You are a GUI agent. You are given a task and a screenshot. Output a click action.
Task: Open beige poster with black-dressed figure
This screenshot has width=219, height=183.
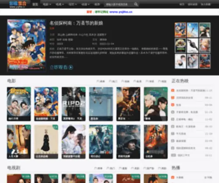click(x=46, y=142)
